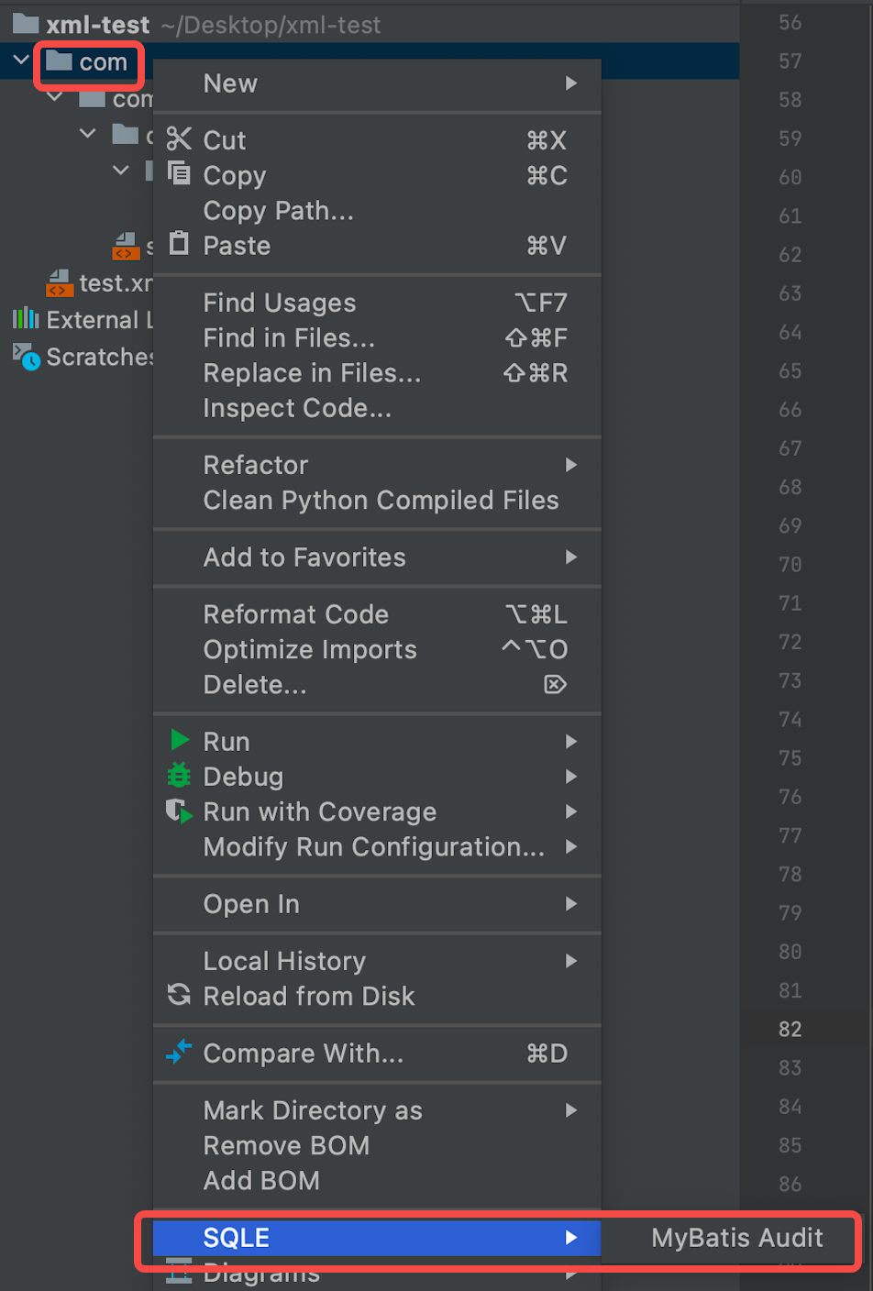873x1291 pixels.
Task: Expand the Refactor submenu arrow
Action: (x=571, y=465)
